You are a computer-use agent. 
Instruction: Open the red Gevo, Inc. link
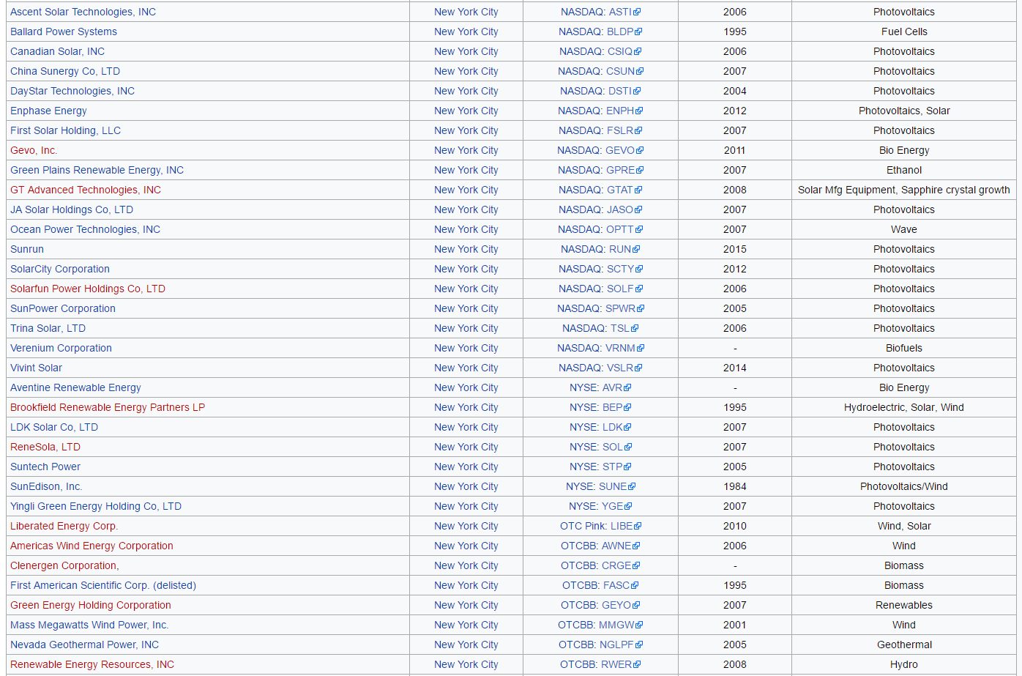(34, 150)
